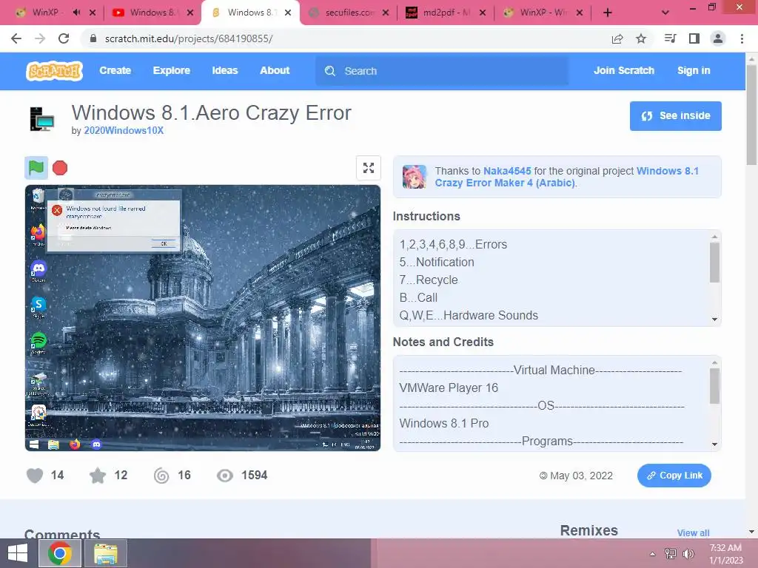The height and width of the screenshot is (568, 758).
Task: Open Naka4545 anime avatar image
Action: click(x=415, y=176)
